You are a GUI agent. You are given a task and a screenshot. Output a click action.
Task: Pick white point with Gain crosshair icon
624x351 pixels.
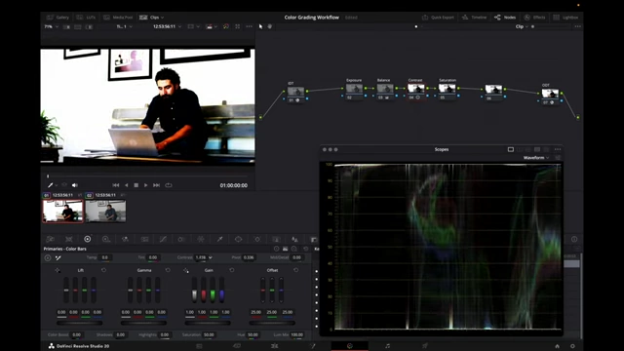(x=186, y=270)
